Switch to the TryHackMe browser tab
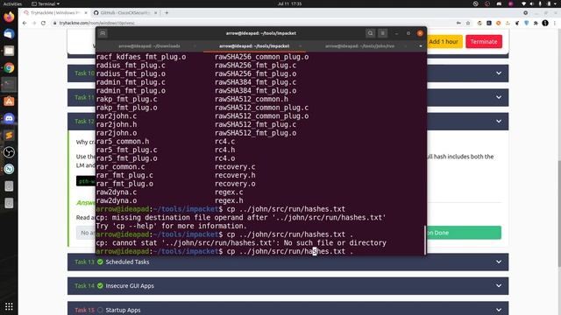 coord(54,13)
